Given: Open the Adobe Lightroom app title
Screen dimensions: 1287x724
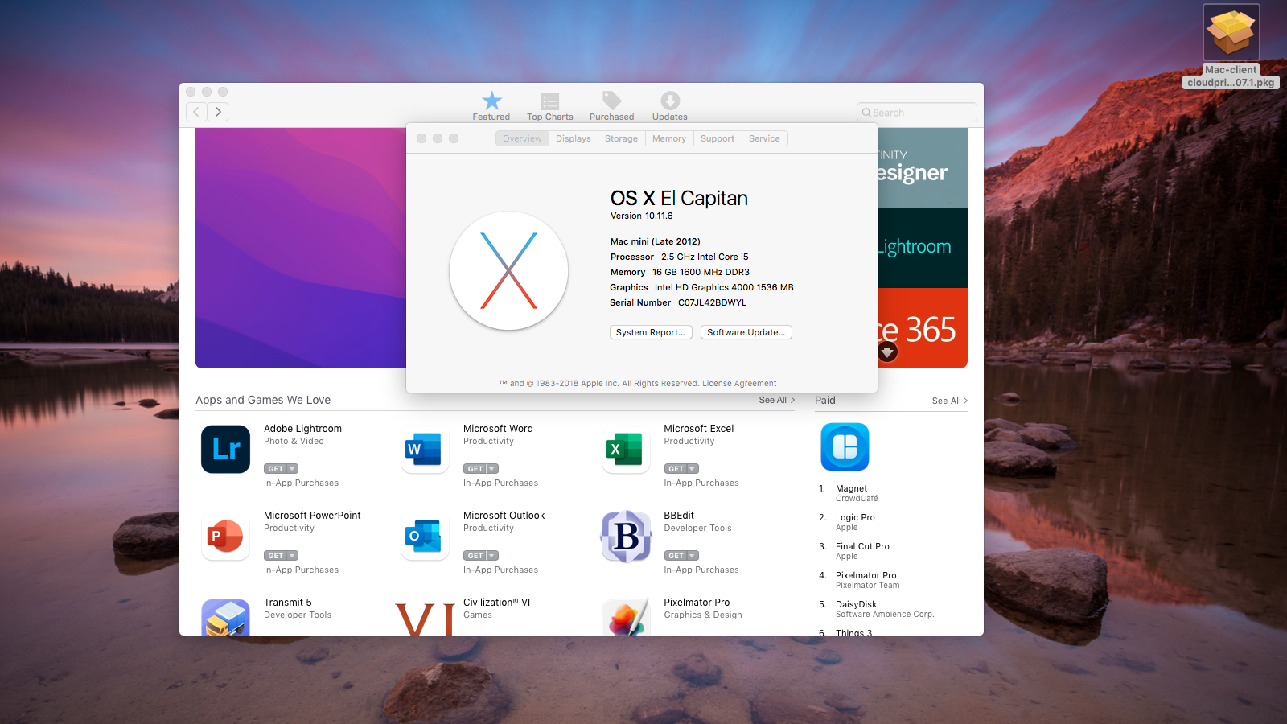Looking at the screenshot, I should tap(302, 429).
